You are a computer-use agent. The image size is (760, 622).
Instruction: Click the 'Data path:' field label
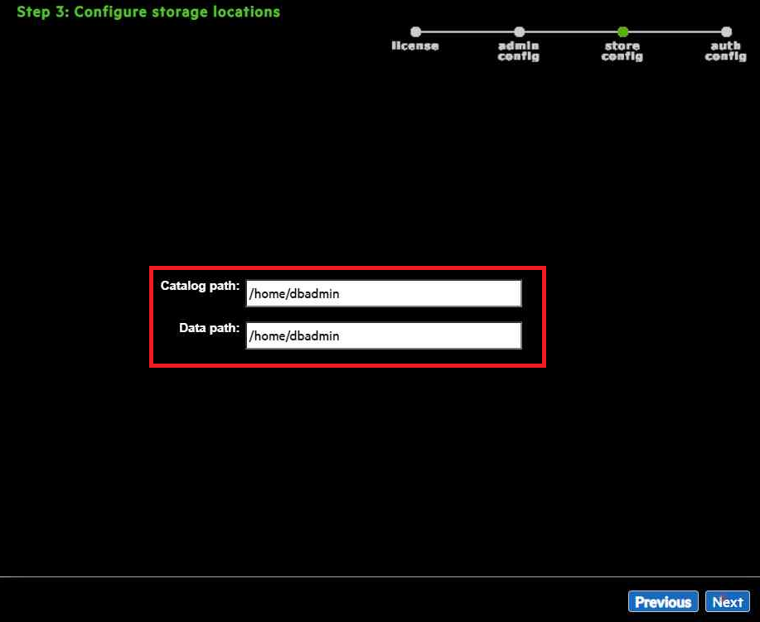pos(209,328)
